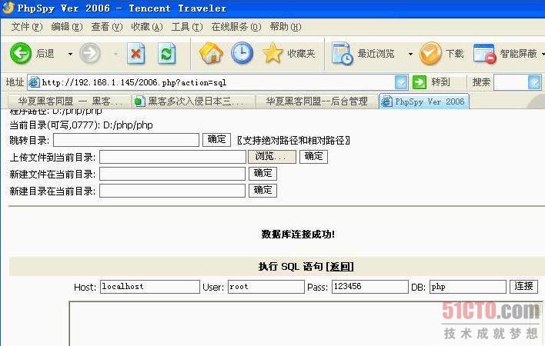This screenshot has height=346, width=545.
Task: Expand the recent browsing dropdown arrow
Action: tap(410, 54)
